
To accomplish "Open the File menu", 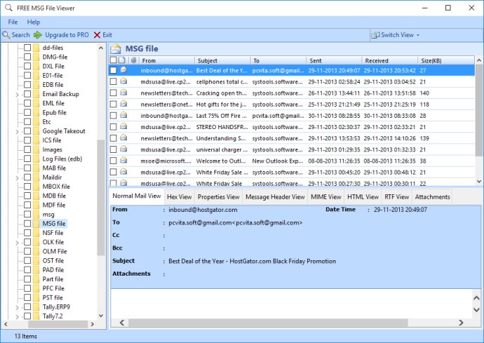I will pos(13,22).
